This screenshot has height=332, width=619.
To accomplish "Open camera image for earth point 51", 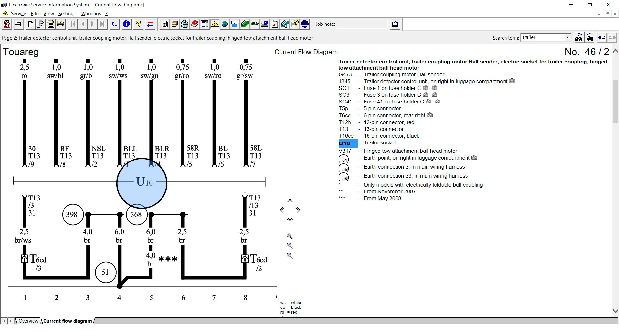I will [474, 157].
